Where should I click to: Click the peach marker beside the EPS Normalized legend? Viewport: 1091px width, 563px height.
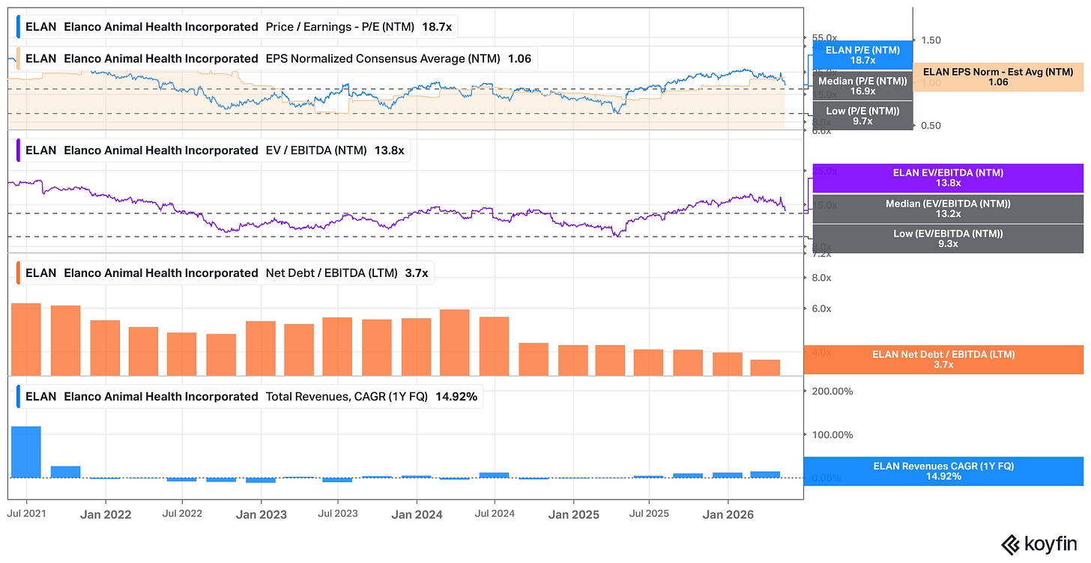(x=17, y=58)
